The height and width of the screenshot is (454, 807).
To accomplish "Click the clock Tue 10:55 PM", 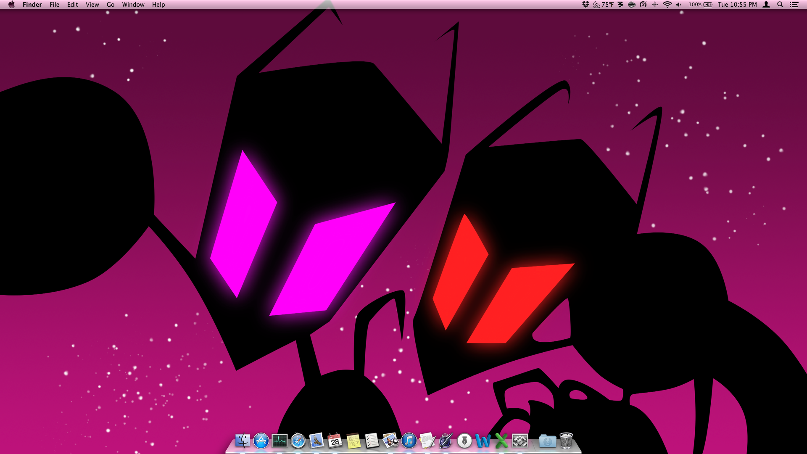I will pos(737,5).
